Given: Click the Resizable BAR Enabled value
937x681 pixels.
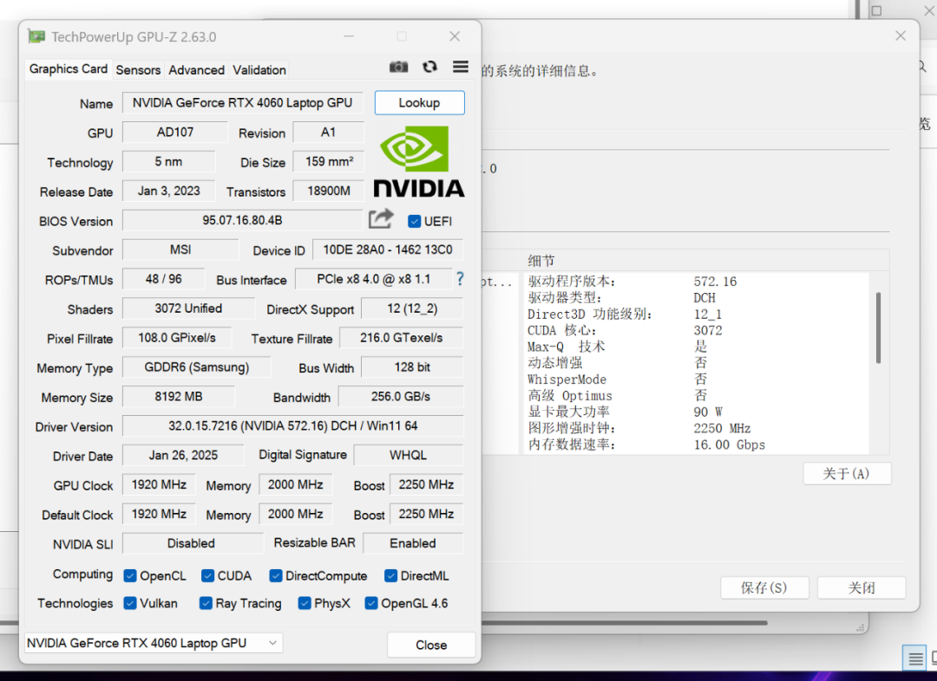Looking at the screenshot, I should pyautogui.click(x=413, y=543).
